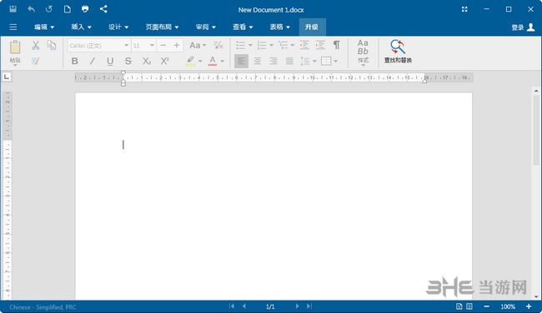Image resolution: width=542 pixels, height=313 pixels.
Task: Toggle bold formatting
Action: tap(74, 62)
